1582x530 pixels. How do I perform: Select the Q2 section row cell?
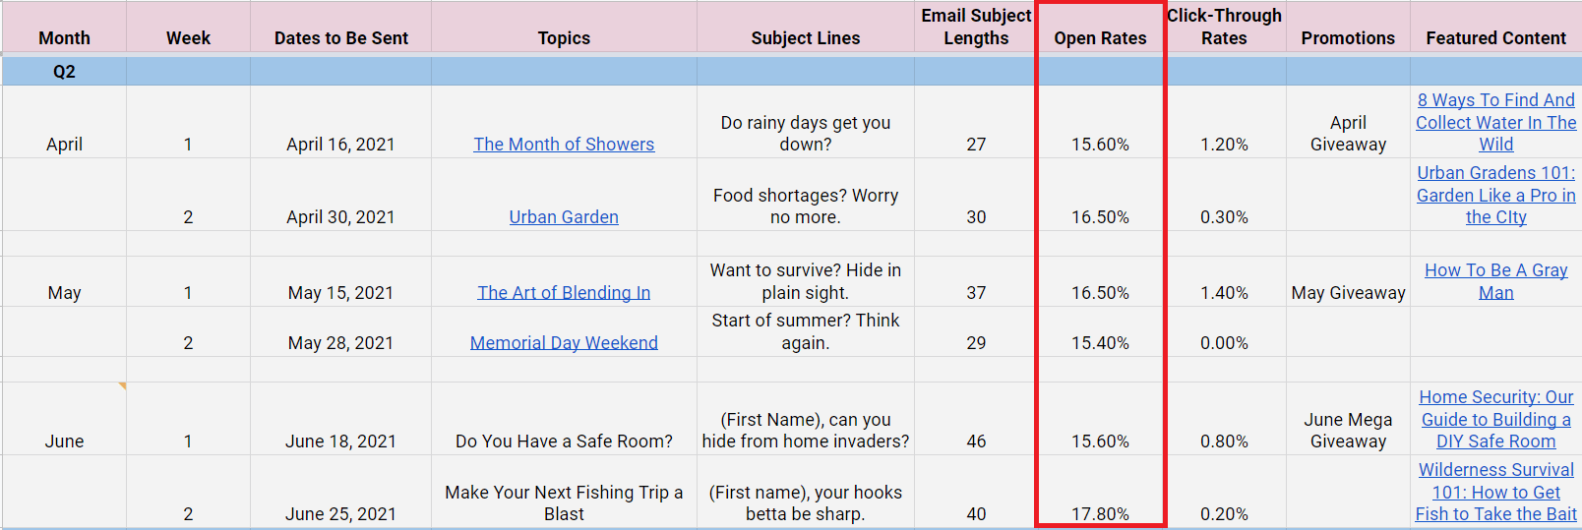tap(64, 72)
